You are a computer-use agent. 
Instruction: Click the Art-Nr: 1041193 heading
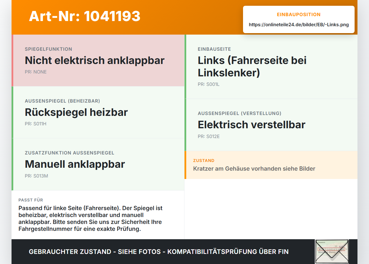click(x=84, y=16)
